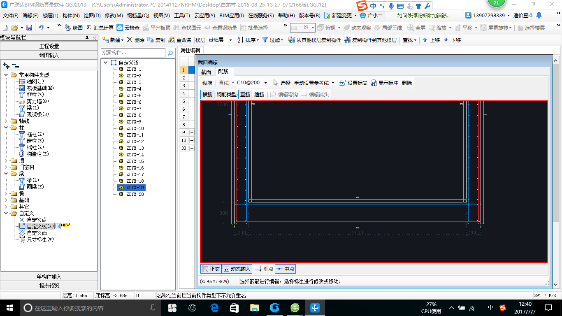Expand property row 9 plus button
This screenshot has height=316, width=562.
(192, 132)
